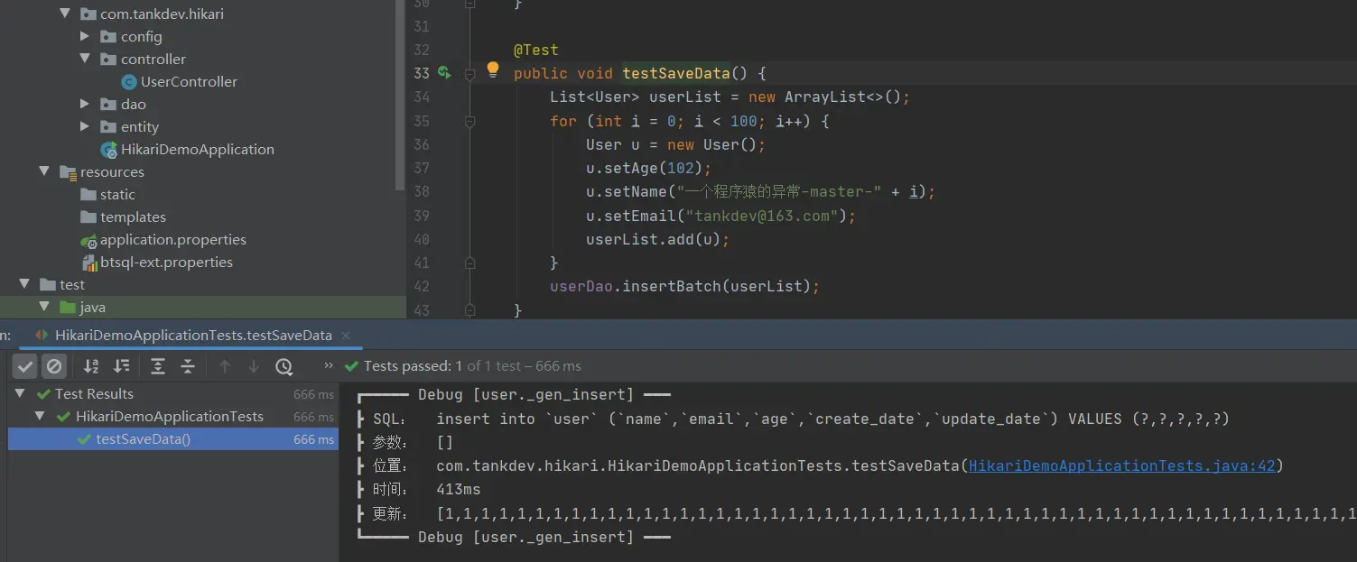
Task: Click the resources folder icon
Action: pyautogui.click(x=68, y=171)
